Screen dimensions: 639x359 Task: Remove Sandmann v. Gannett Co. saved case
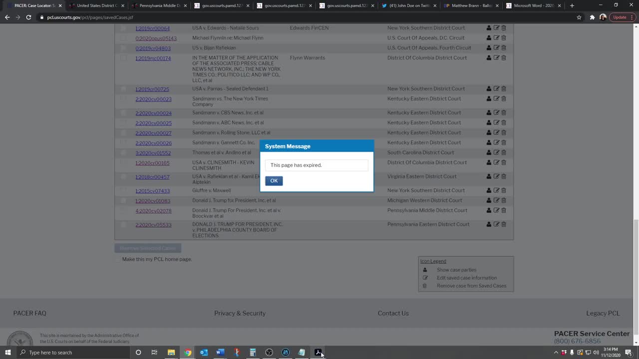point(504,143)
